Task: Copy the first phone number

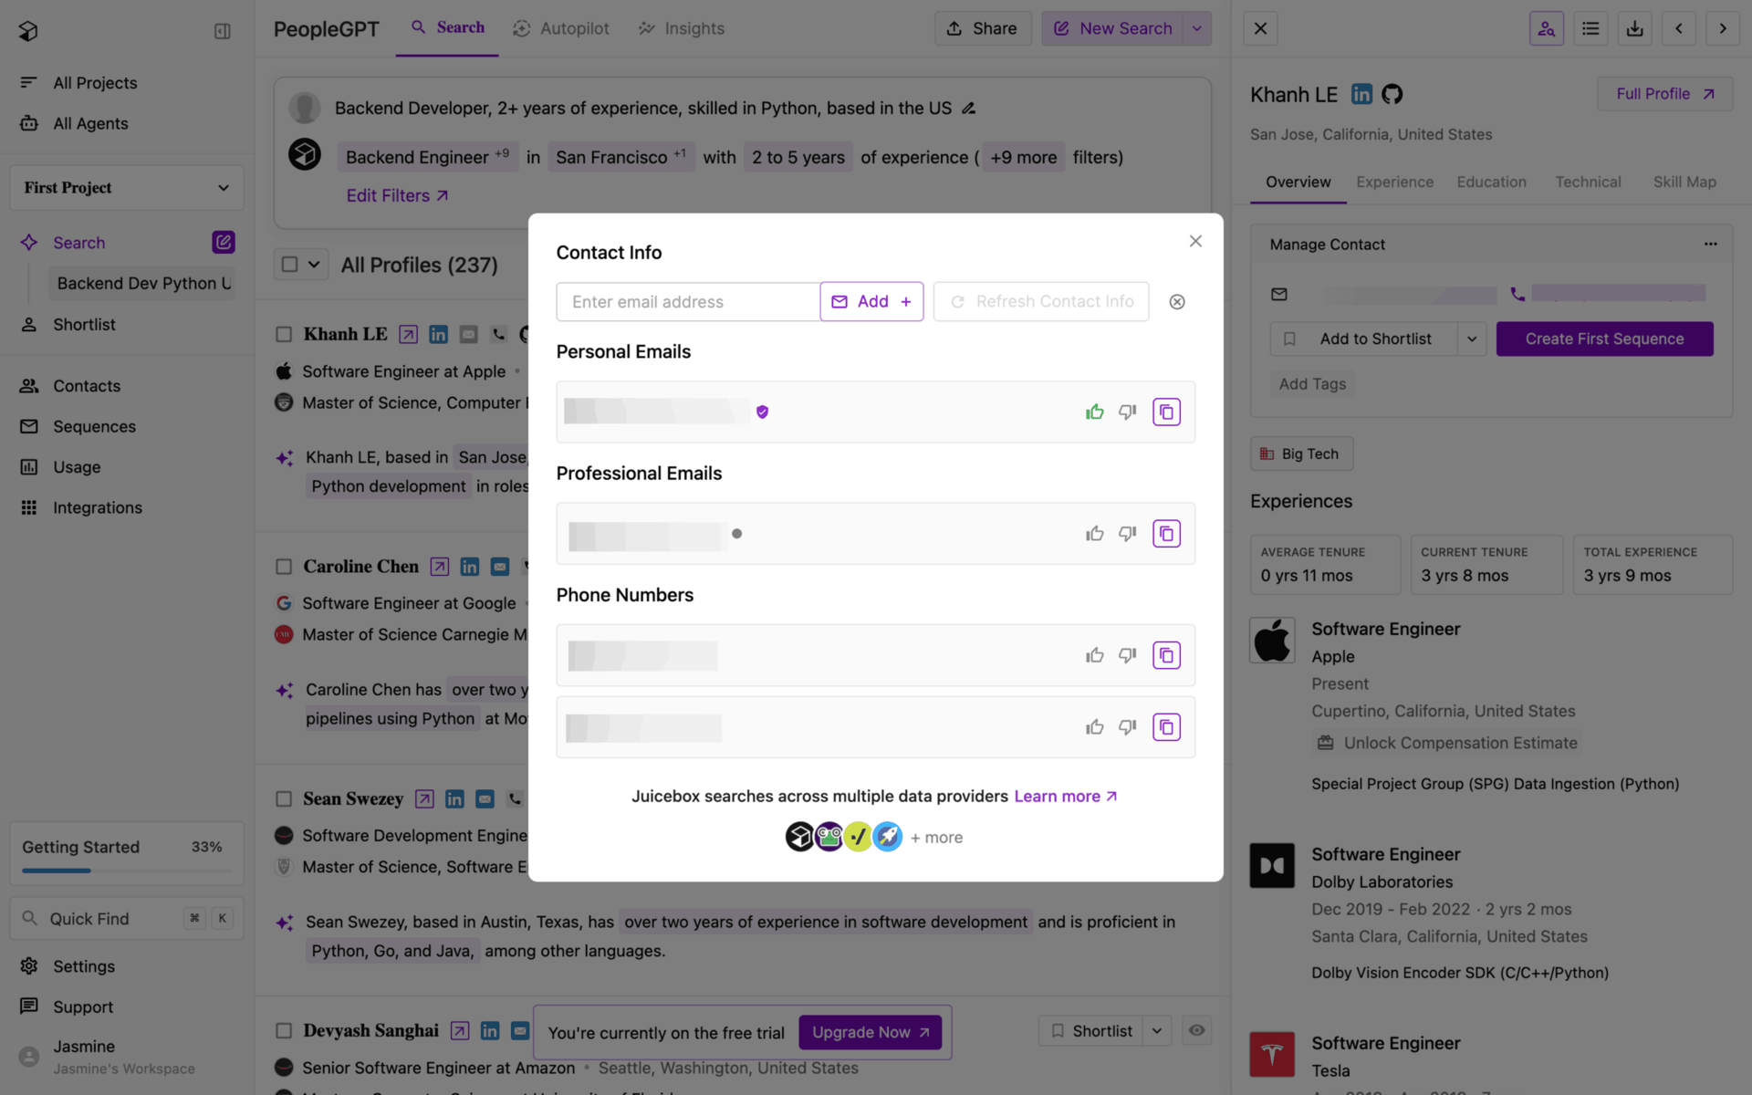Action: [1166, 655]
